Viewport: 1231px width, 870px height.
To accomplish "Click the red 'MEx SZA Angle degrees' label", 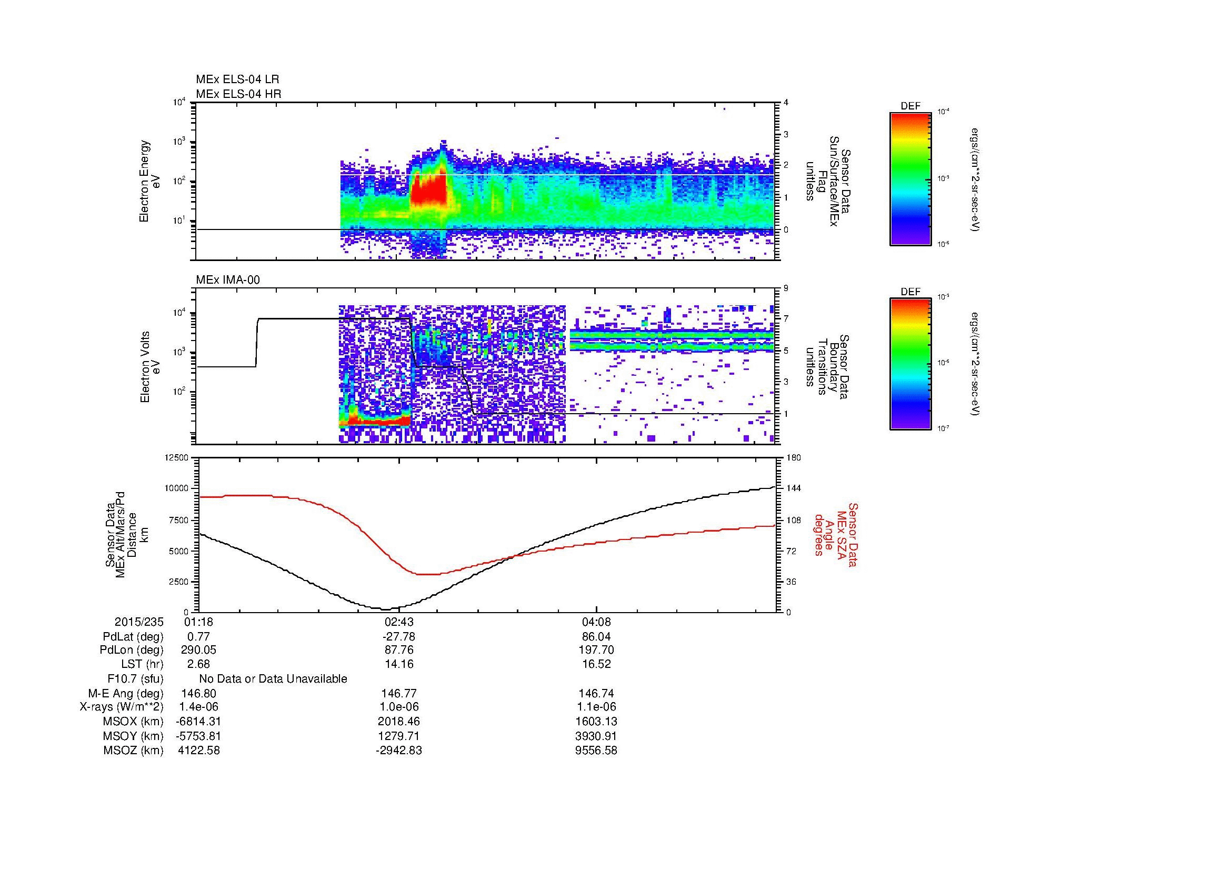I will point(836,534).
